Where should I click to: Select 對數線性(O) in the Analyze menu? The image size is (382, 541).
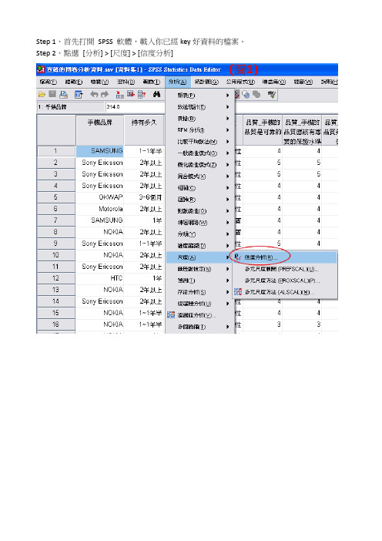[x=200, y=211]
